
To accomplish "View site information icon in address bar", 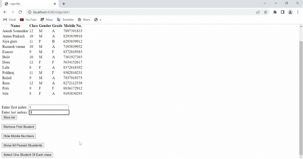I will (x=30, y=12).
